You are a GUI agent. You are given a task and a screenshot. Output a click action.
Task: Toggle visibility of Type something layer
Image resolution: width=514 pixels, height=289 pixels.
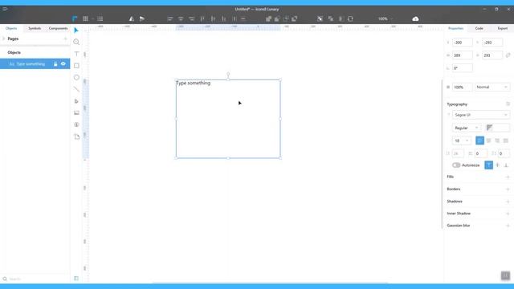(63, 64)
